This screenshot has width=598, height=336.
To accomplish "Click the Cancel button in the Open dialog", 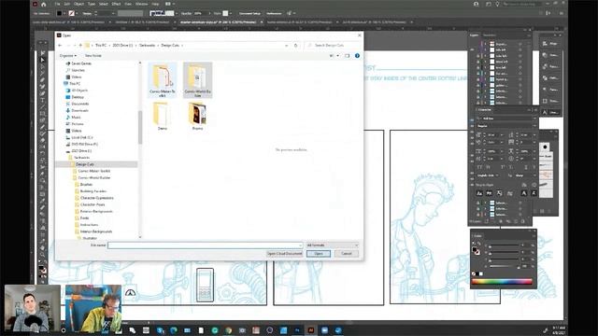I will point(347,253).
